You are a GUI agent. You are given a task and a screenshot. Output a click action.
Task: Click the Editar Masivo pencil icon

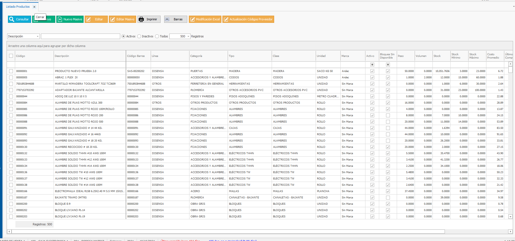(x=112, y=19)
